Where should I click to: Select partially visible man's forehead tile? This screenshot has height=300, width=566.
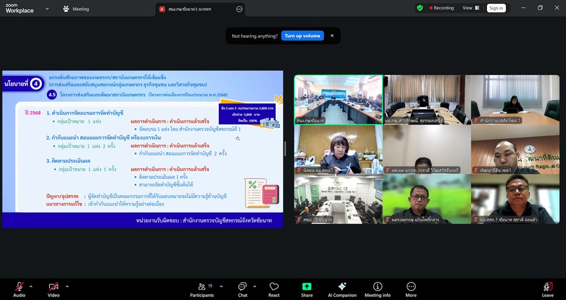coord(427,149)
